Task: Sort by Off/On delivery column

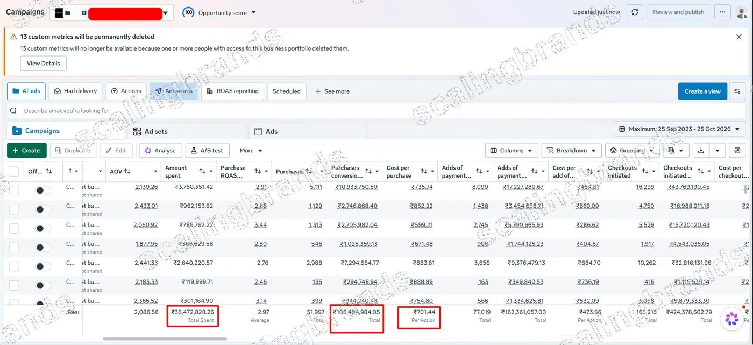Action: tap(49, 171)
